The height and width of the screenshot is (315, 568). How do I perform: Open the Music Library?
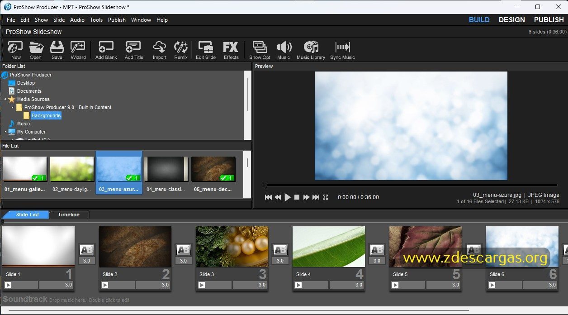pos(311,50)
